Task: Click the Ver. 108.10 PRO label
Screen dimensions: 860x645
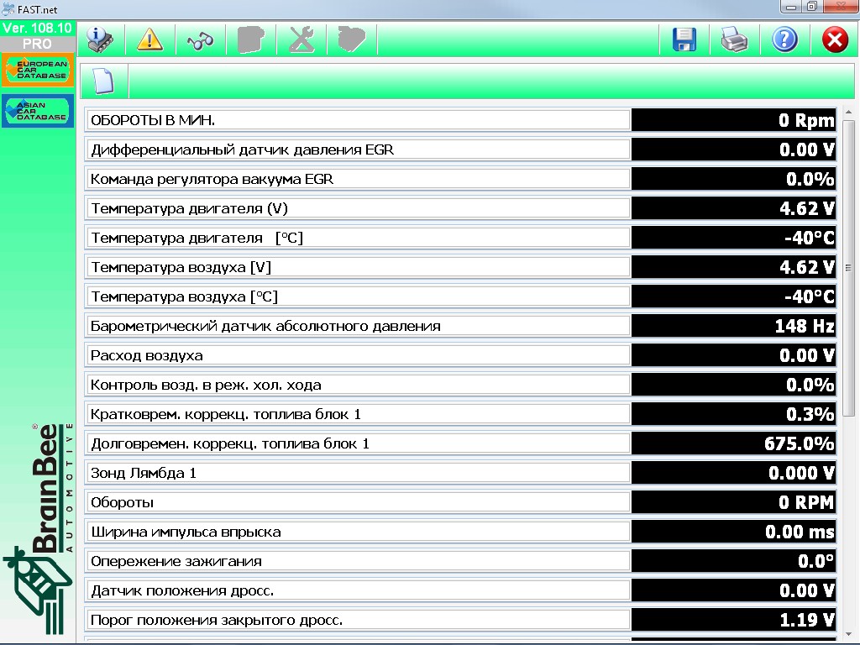Action: [37, 35]
